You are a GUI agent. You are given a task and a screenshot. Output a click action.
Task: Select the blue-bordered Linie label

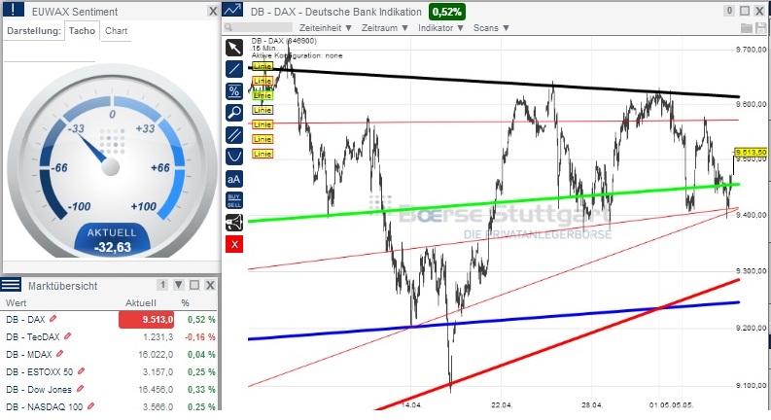point(263,110)
